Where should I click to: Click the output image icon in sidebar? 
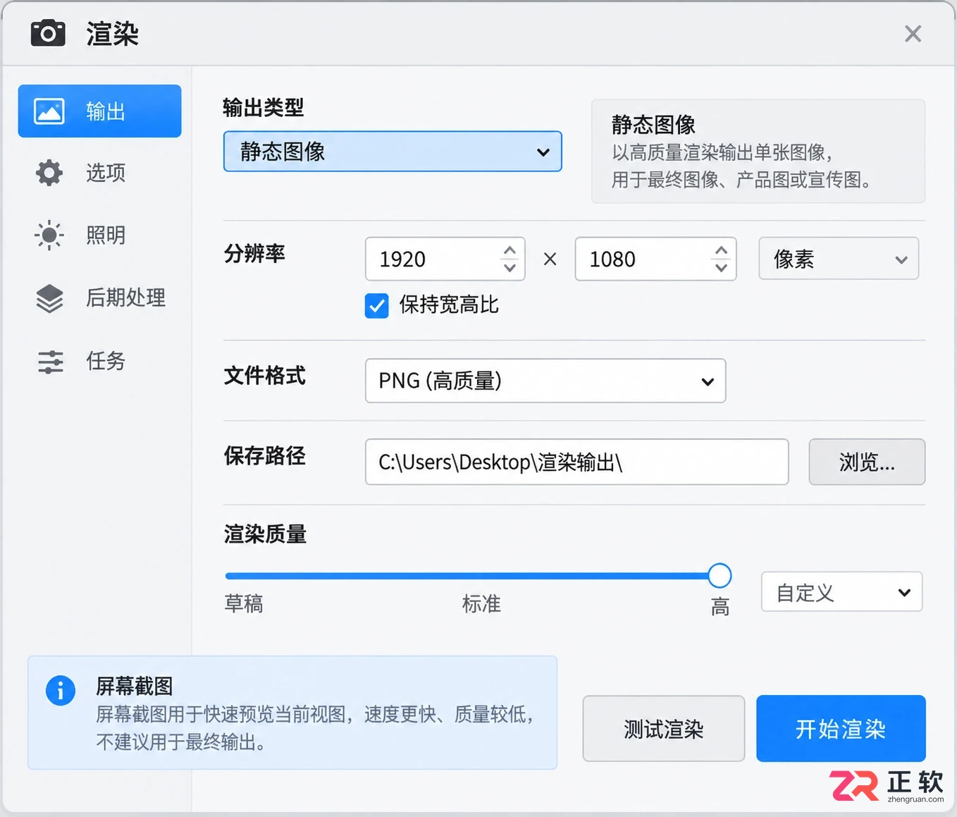[x=49, y=111]
